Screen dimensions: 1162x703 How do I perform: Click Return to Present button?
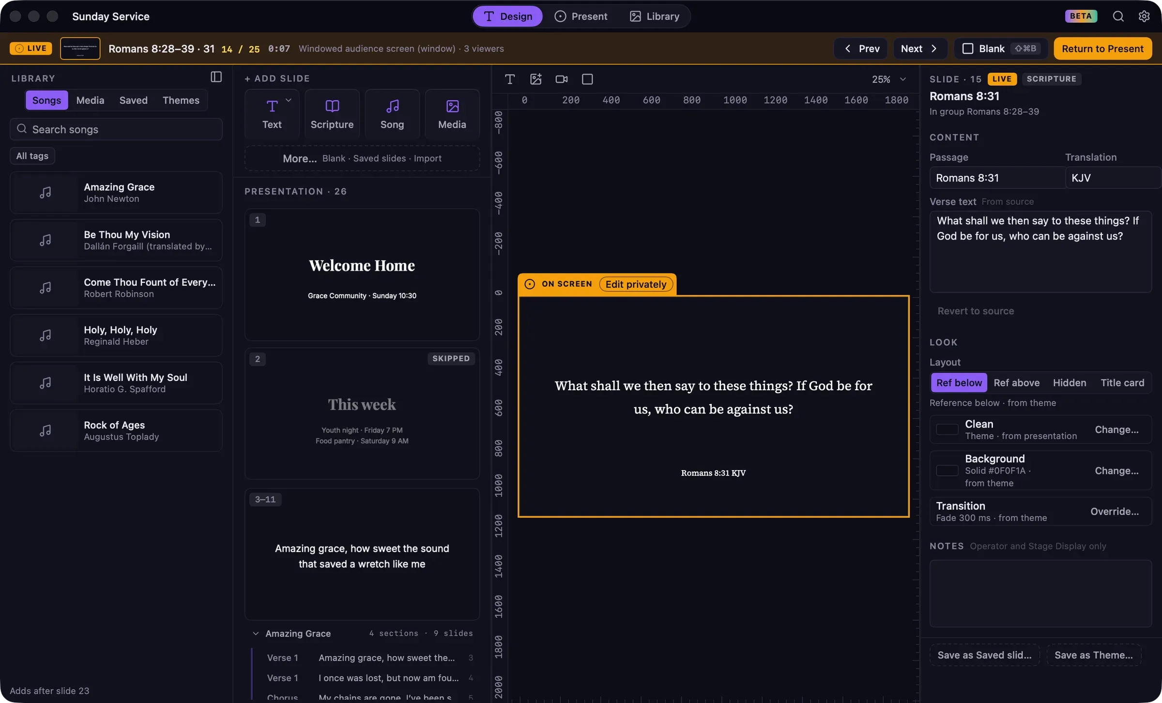click(1102, 48)
